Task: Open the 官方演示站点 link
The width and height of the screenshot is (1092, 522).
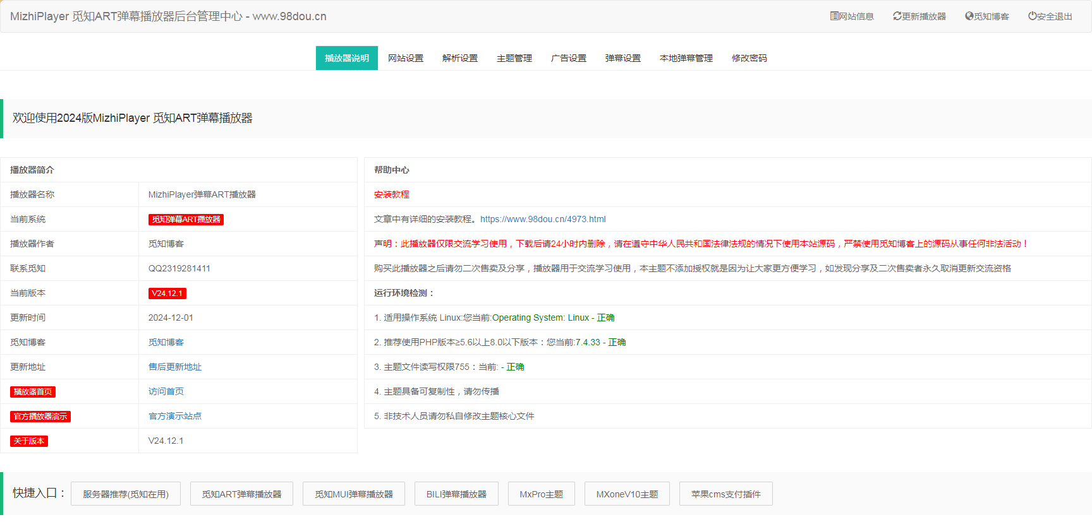Action: point(175,416)
